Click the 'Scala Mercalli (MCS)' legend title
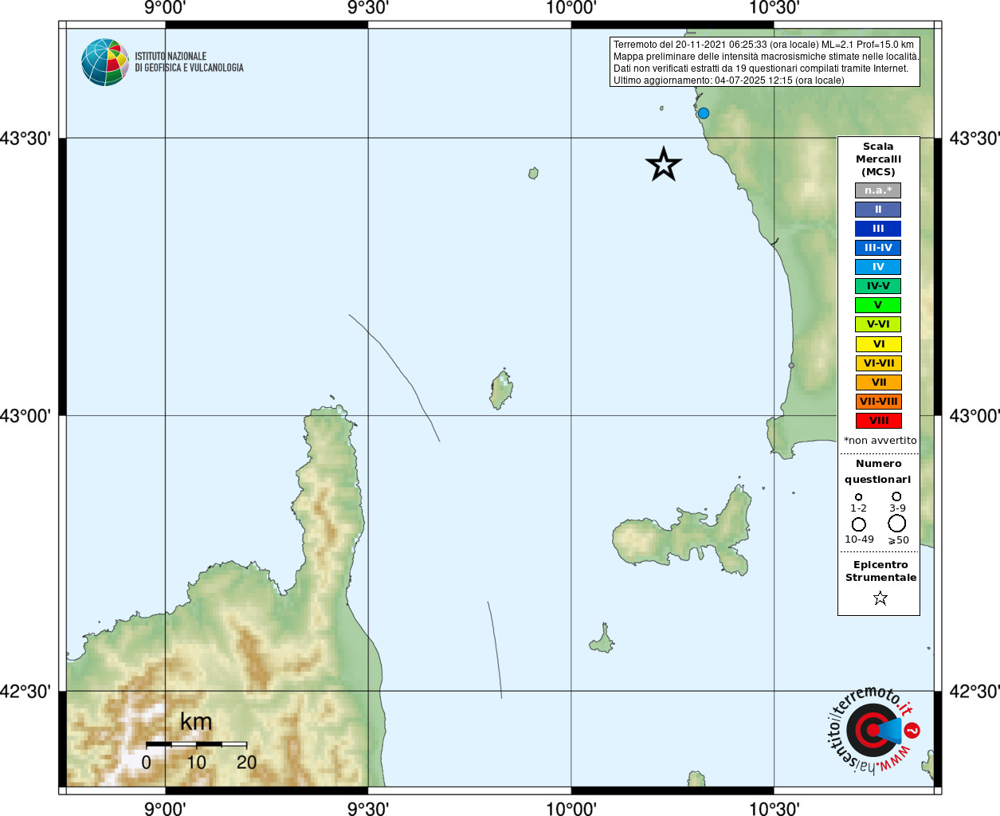 coord(878,159)
